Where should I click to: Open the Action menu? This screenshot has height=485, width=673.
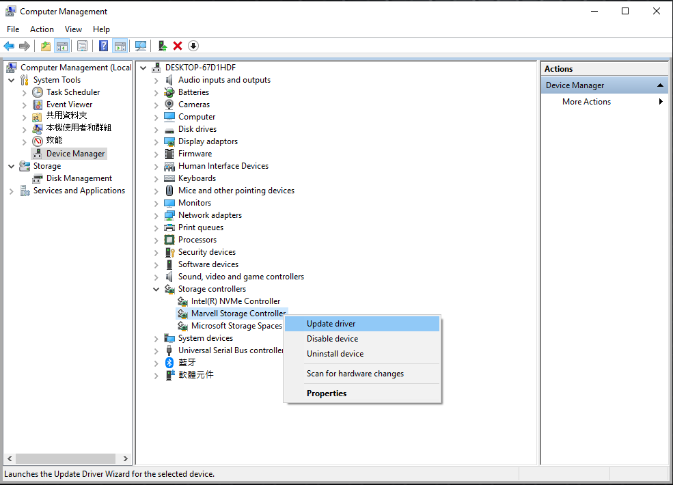(x=42, y=29)
